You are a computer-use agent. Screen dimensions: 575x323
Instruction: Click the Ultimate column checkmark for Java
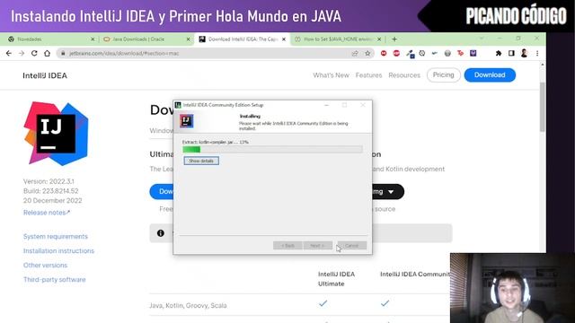323,303
